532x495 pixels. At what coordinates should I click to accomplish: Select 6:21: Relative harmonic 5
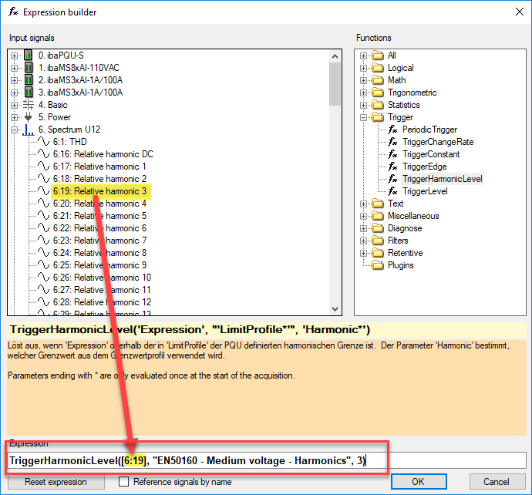[x=99, y=216]
